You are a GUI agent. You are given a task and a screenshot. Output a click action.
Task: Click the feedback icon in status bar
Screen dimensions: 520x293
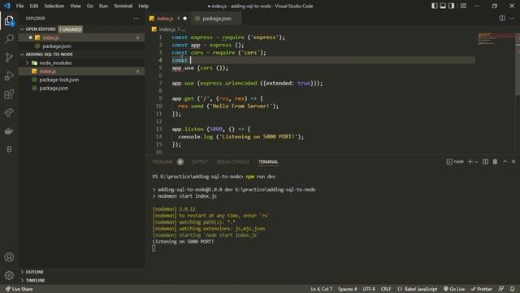pyautogui.click(x=501, y=289)
